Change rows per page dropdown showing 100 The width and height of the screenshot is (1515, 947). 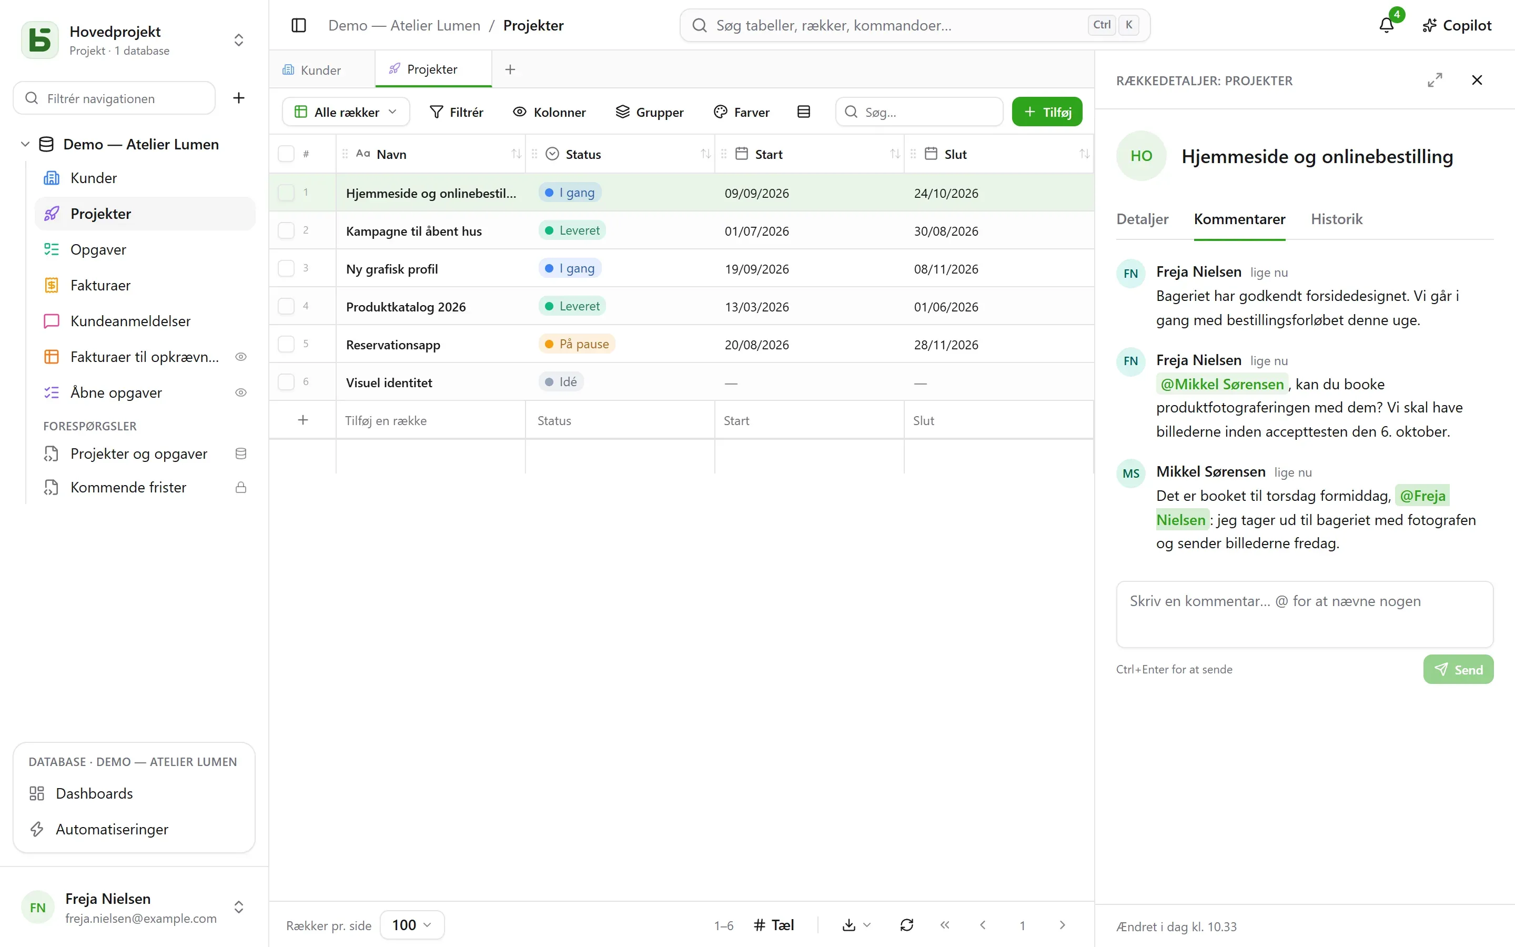click(412, 924)
